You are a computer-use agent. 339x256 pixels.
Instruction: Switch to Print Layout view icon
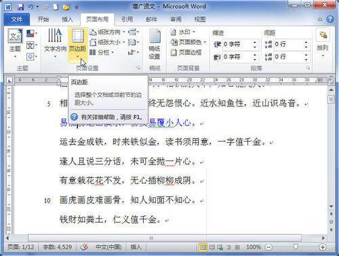pyautogui.click(x=203, y=247)
